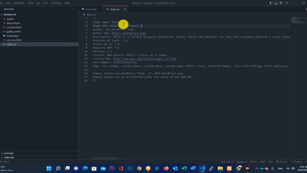Follow the https://wordpress.org/ link
This screenshot has height=173, width=307.
[x=129, y=33]
